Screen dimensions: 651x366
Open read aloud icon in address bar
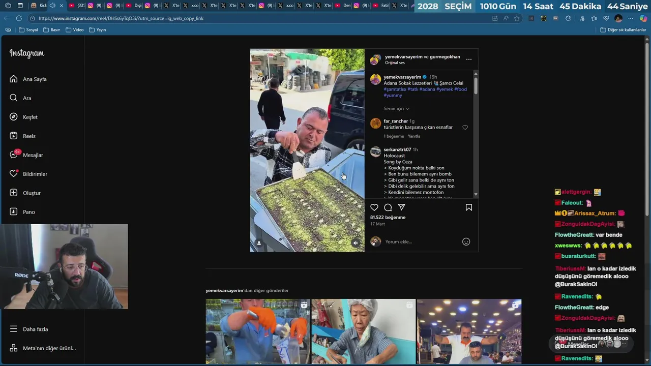pyautogui.click(x=506, y=18)
